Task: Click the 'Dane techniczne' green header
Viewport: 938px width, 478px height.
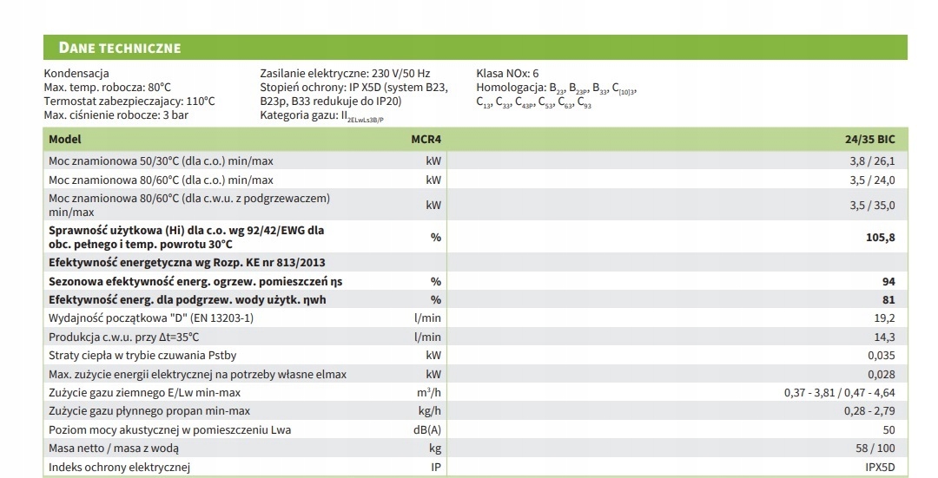Action: click(x=475, y=47)
